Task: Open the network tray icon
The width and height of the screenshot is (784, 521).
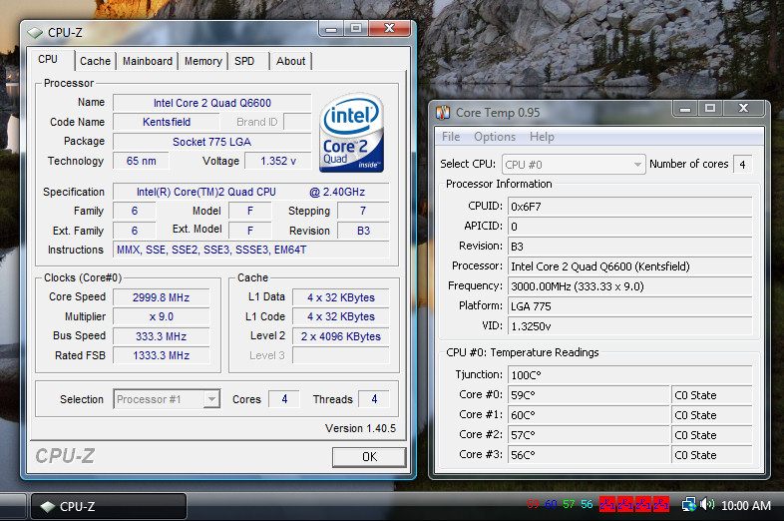Action: coord(689,504)
